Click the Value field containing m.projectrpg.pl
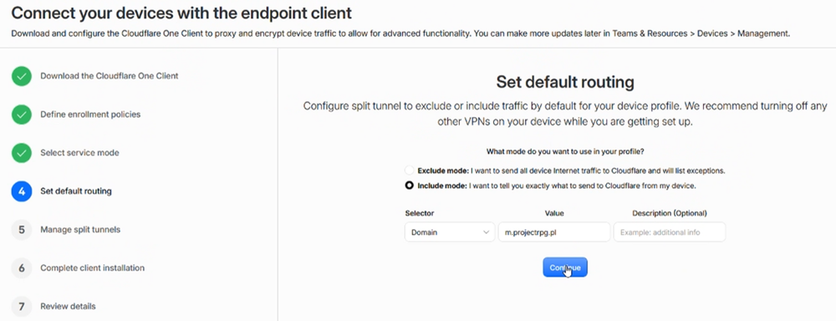Screen dimensions: 836x321 (x=554, y=232)
